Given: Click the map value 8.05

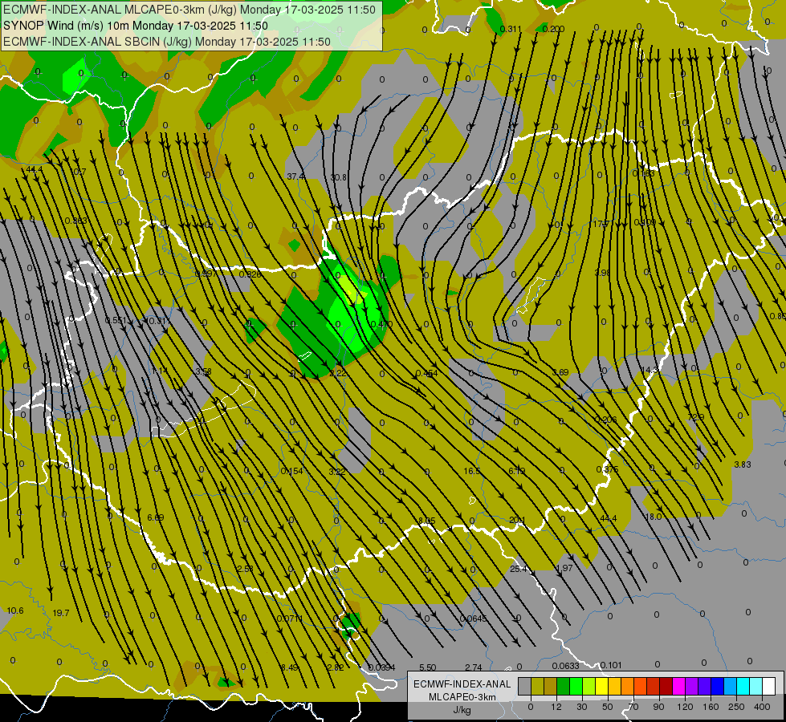Looking at the screenshot, I should coord(426,521).
